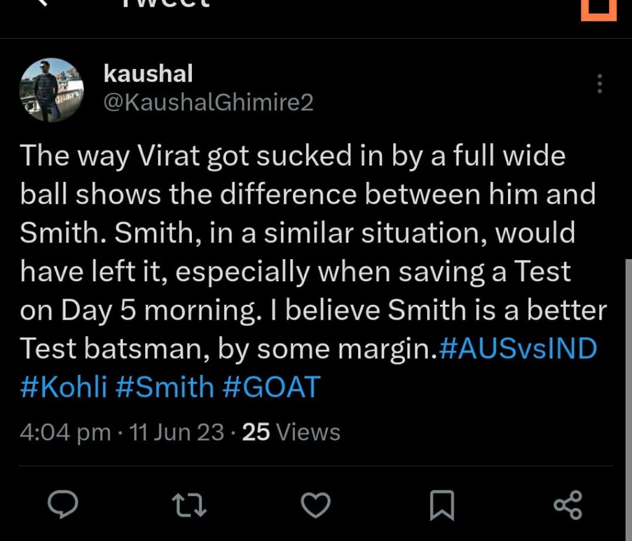Retweet this post
The width and height of the screenshot is (632, 541).
click(x=189, y=505)
